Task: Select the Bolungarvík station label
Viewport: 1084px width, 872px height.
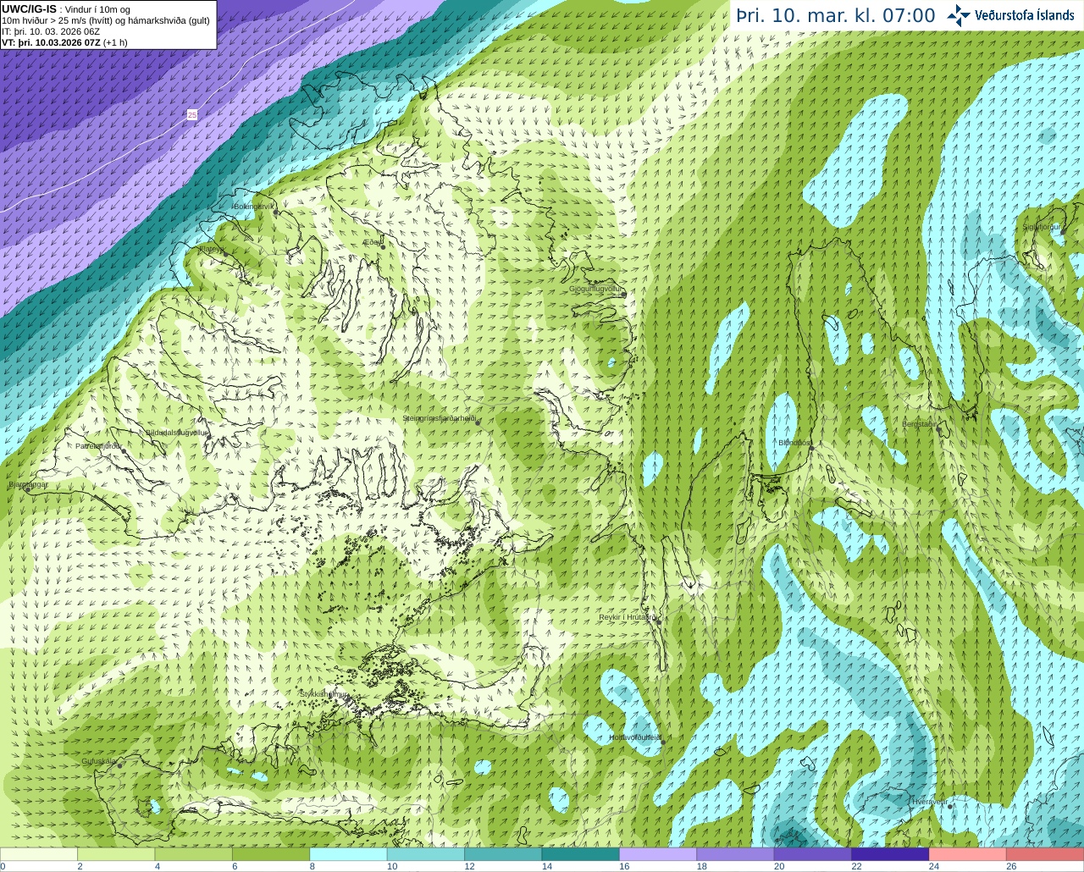Action: tap(253, 206)
